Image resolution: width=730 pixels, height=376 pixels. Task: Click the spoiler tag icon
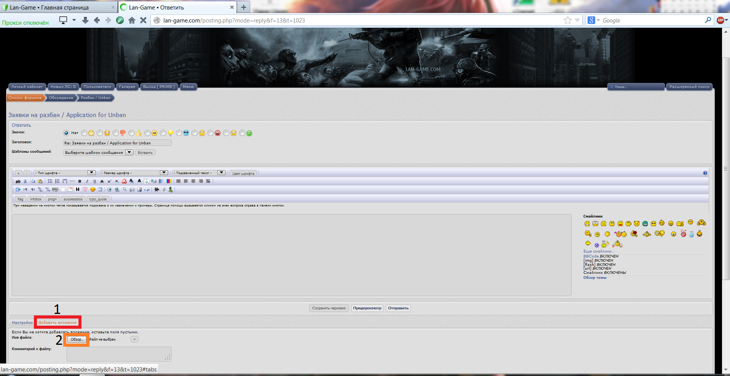click(55, 190)
